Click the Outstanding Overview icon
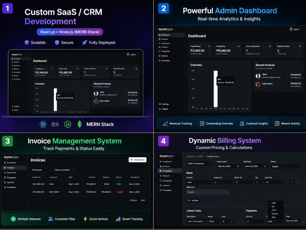This screenshot has height=230, width=306. pyautogui.click(x=202, y=124)
